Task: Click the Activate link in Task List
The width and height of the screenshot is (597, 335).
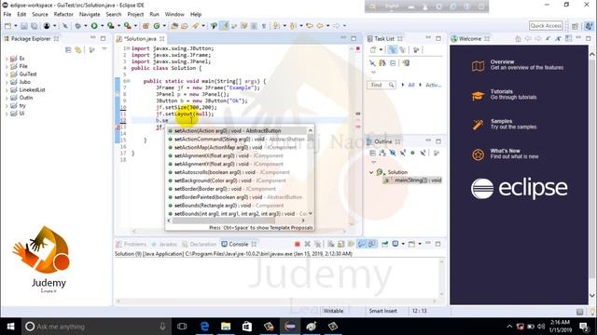Action: (433, 85)
